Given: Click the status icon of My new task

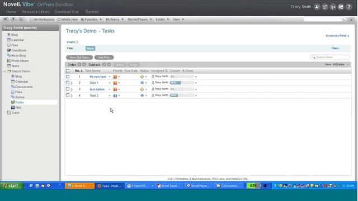Looking at the screenshot, I should coord(142,76).
